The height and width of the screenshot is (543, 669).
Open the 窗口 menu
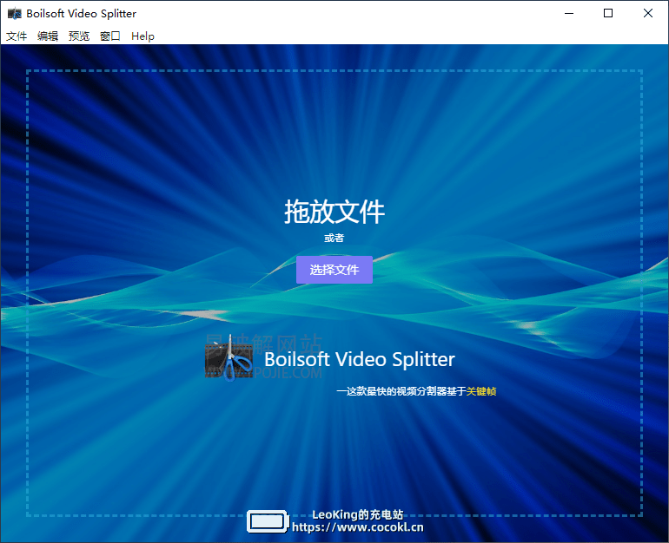pos(110,36)
